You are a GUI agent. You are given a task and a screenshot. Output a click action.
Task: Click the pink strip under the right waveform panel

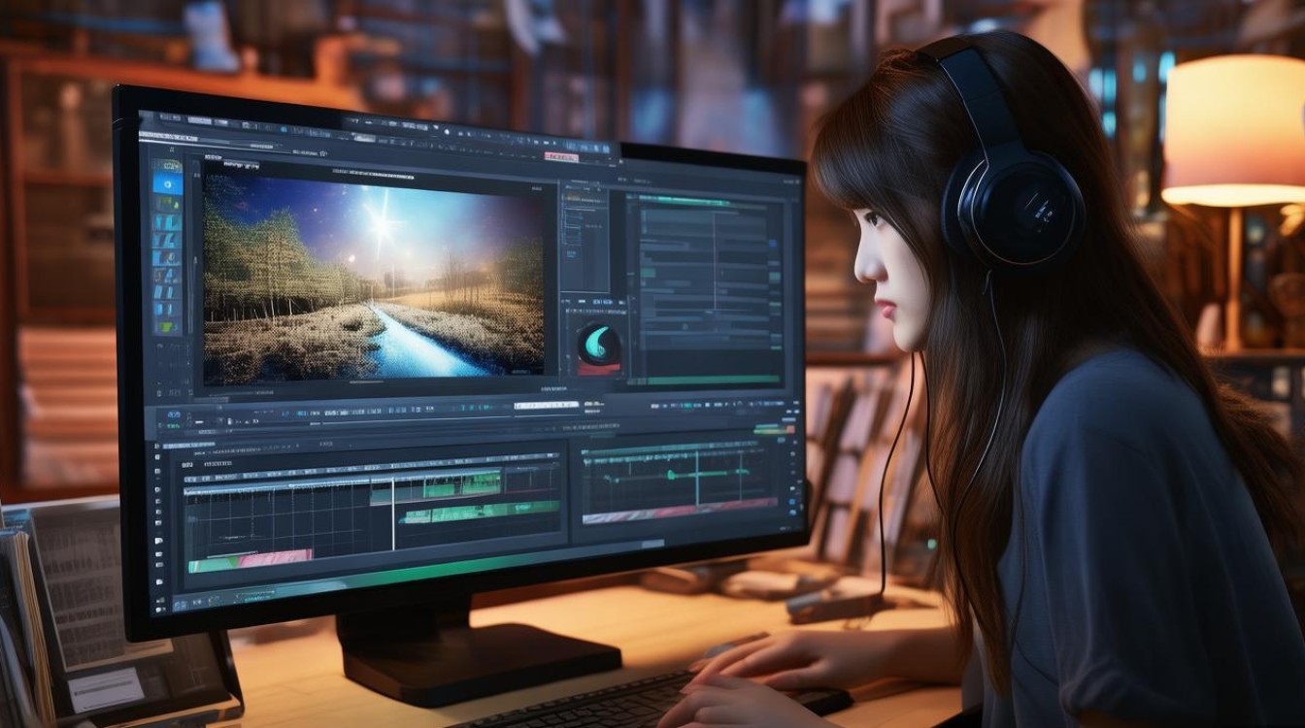click(x=680, y=511)
